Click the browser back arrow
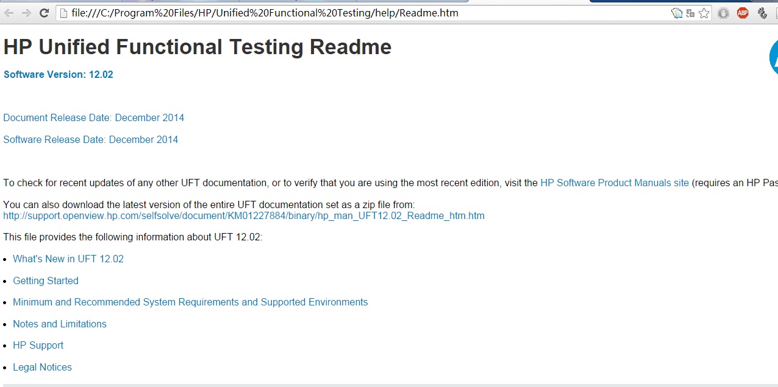Screen dimensions: 778x387 (9, 13)
